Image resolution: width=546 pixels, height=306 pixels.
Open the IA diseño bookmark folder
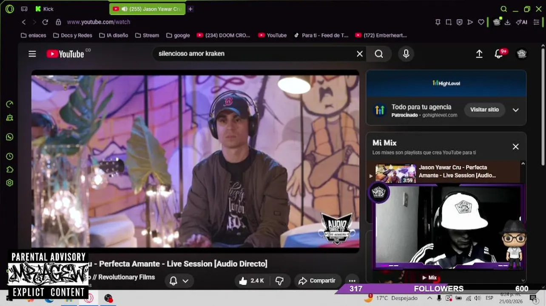point(113,35)
